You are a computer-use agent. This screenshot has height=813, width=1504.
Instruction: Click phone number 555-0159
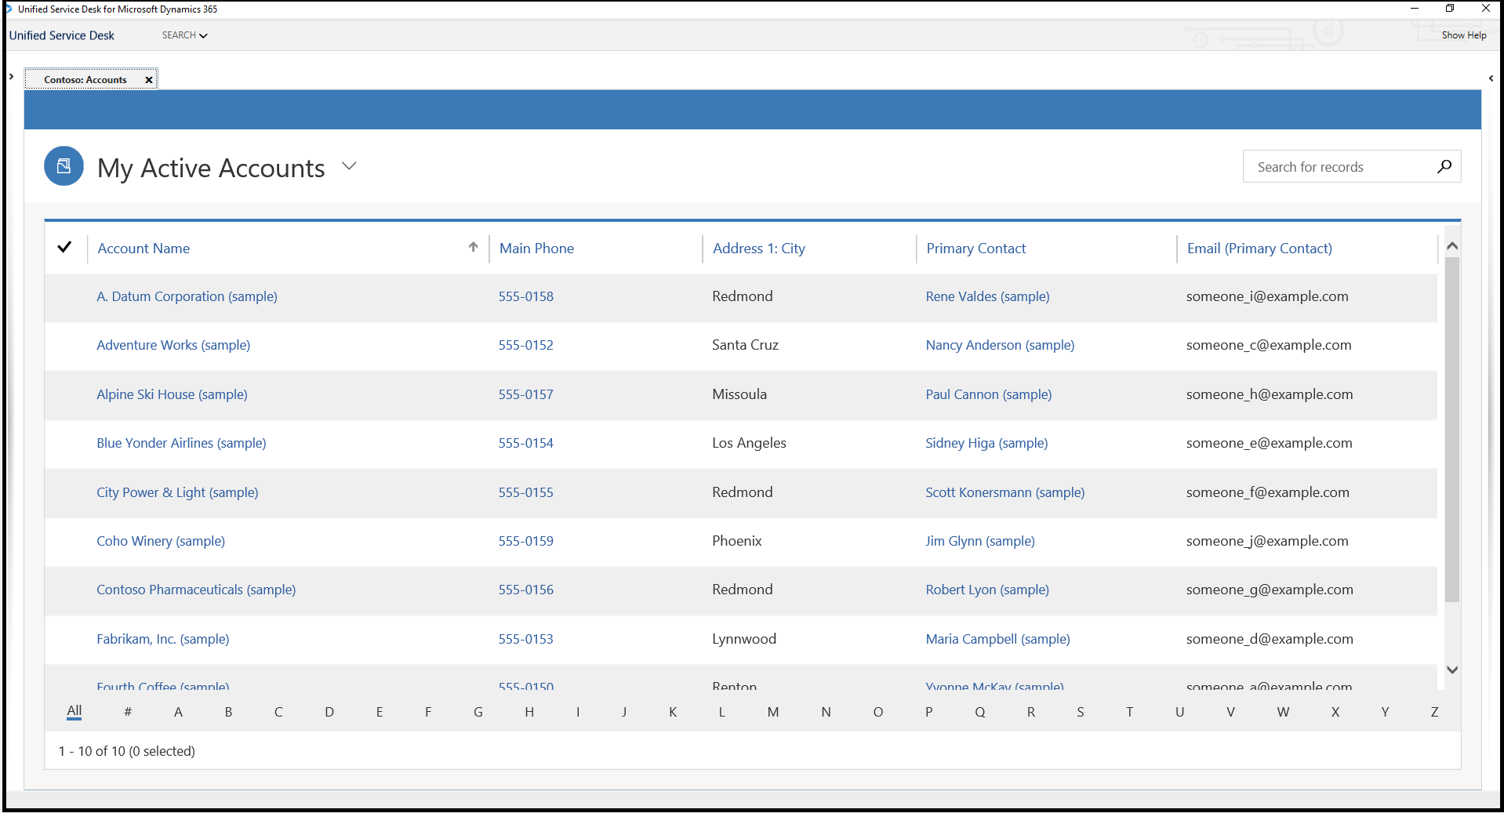(x=526, y=541)
